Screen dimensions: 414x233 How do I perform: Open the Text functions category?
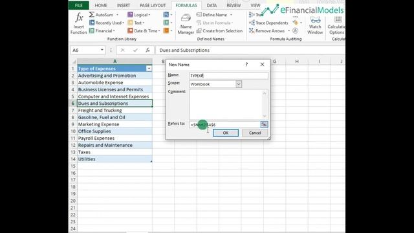tap(136, 23)
